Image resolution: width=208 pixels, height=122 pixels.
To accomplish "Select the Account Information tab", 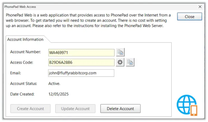I will tap(25, 39).
